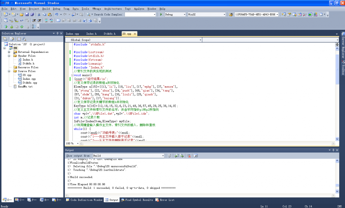This screenshot has width=345, height=208.
Task: Click the Start Debugging green play icon
Action: click(161, 14)
